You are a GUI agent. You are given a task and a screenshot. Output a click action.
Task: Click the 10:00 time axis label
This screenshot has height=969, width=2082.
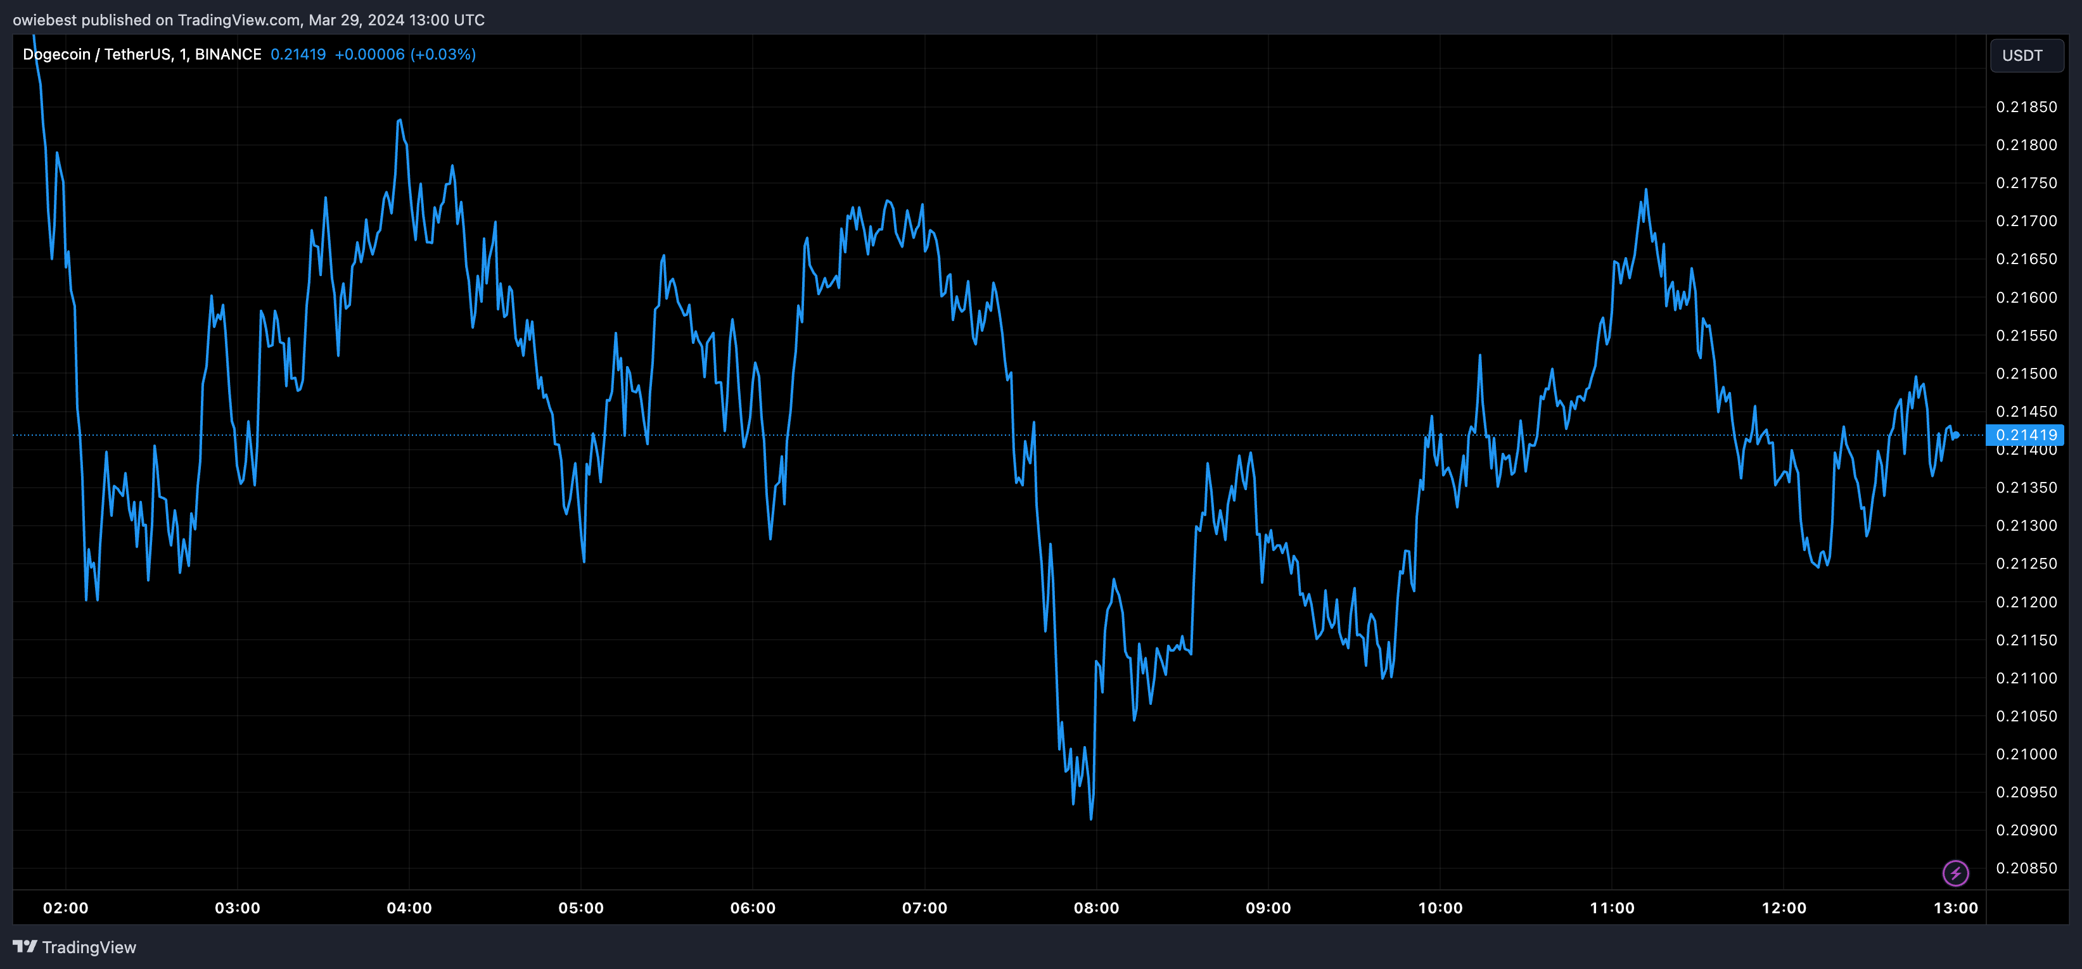pyautogui.click(x=1440, y=908)
